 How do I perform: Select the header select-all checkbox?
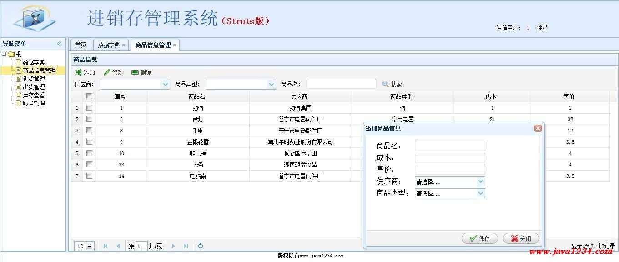pyautogui.click(x=89, y=96)
